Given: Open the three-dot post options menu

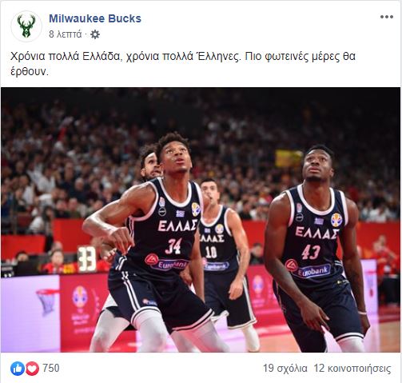Looking at the screenshot, I should 387,17.
